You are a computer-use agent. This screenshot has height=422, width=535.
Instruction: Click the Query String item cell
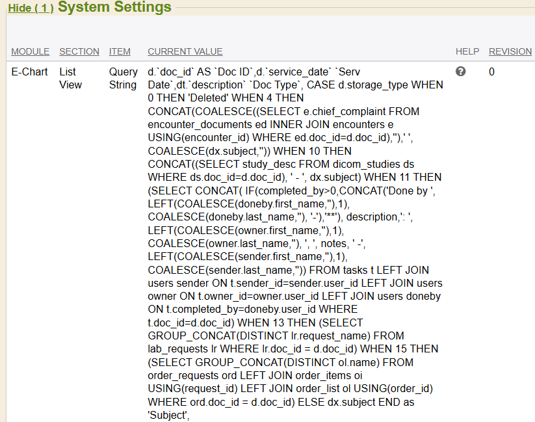(123, 78)
